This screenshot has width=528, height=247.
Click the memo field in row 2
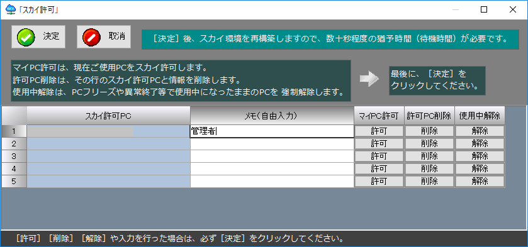(x=272, y=144)
